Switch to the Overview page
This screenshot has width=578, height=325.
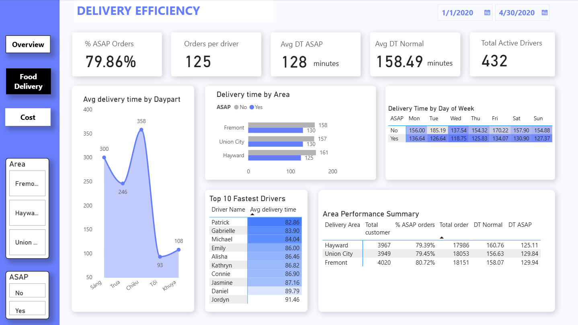click(28, 45)
